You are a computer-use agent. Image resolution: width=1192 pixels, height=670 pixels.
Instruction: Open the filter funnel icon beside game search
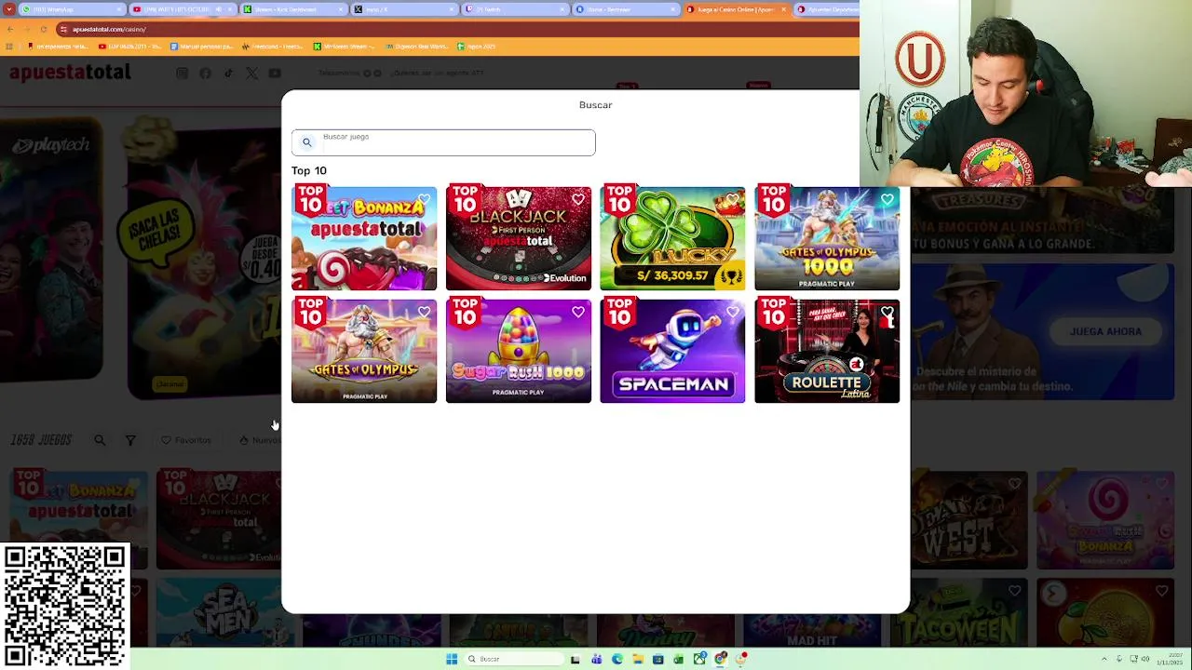pyautogui.click(x=130, y=440)
